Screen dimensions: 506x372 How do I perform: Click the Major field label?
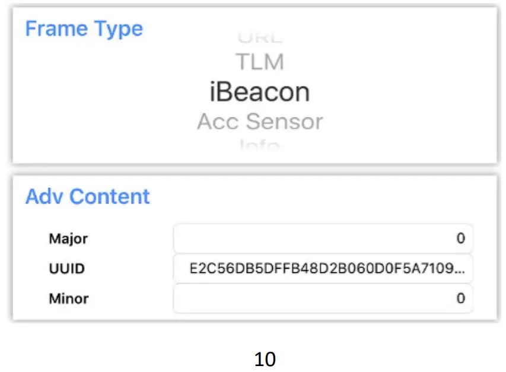tap(68, 239)
